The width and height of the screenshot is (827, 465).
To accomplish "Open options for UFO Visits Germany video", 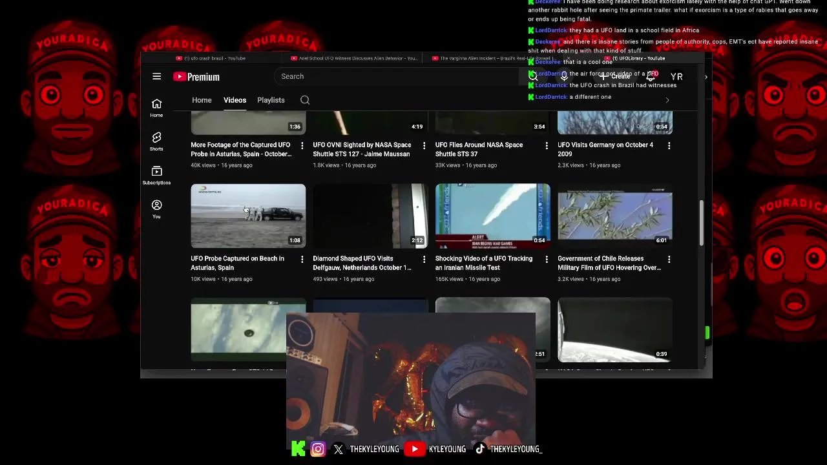I will [x=669, y=146].
